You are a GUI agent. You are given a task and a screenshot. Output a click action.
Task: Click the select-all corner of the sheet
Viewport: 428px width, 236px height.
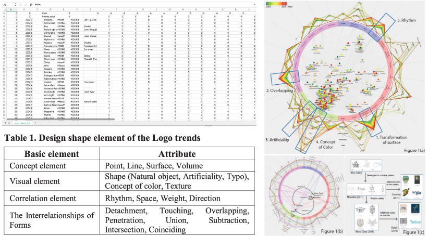(x=4, y=9)
